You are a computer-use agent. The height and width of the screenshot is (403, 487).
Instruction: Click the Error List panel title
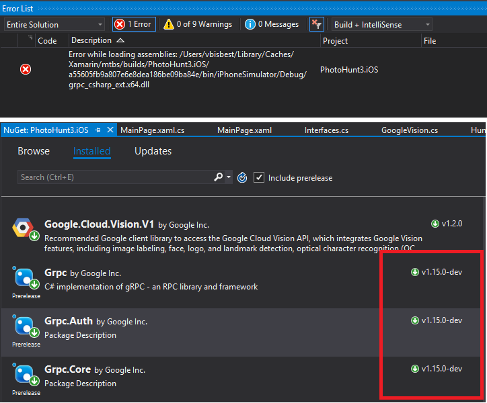[x=17, y=8]
